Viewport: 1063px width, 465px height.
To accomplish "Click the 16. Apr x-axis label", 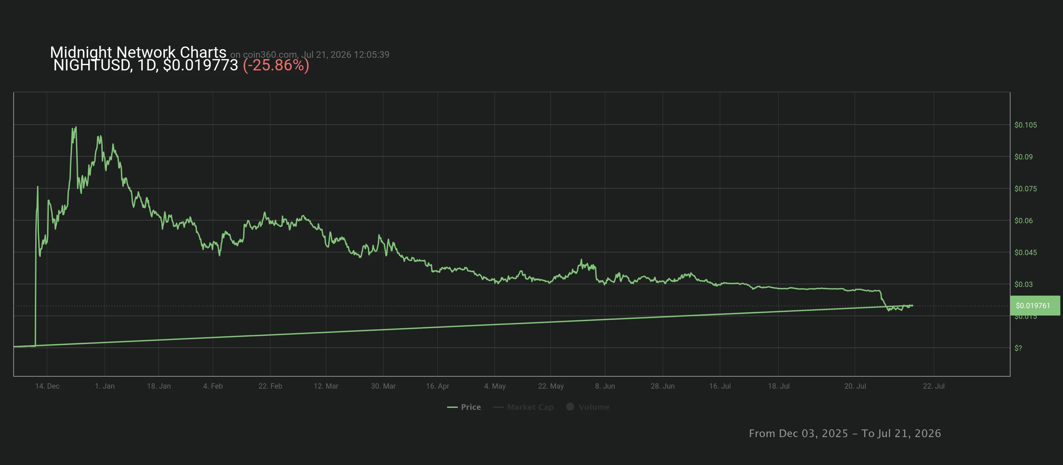I will coord(437,386).
